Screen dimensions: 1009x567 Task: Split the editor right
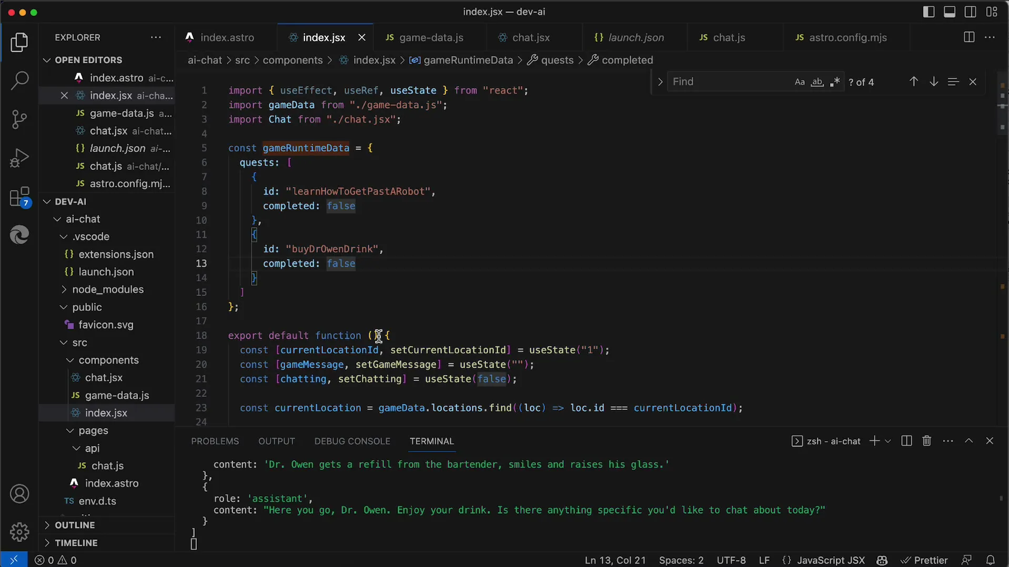coord(969,37)
